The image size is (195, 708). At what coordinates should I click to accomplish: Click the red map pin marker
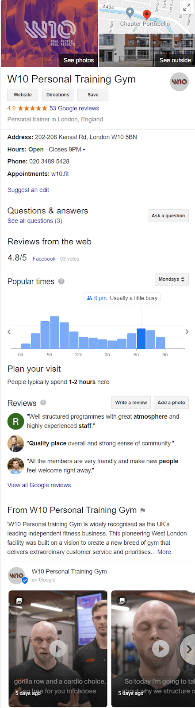coord(147,15)
